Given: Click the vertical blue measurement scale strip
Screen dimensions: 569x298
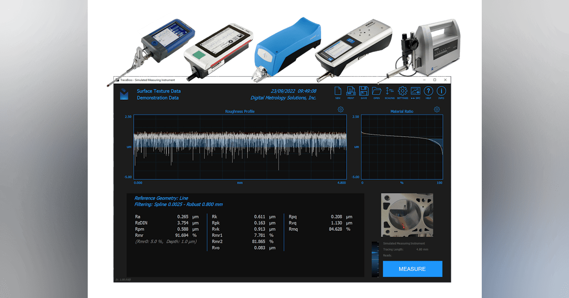Looking at the screenshot, I should click(x=376, y=259).
